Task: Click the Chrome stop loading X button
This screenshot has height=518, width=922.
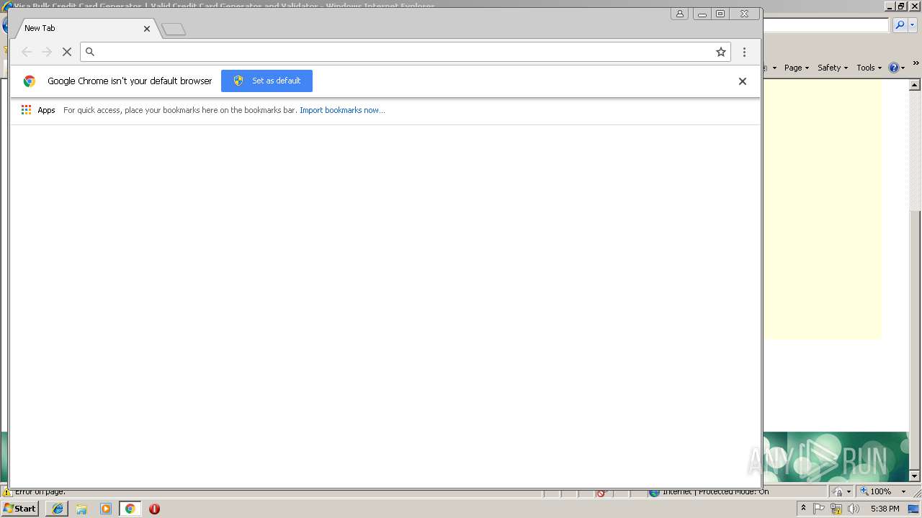Action: 67,52
